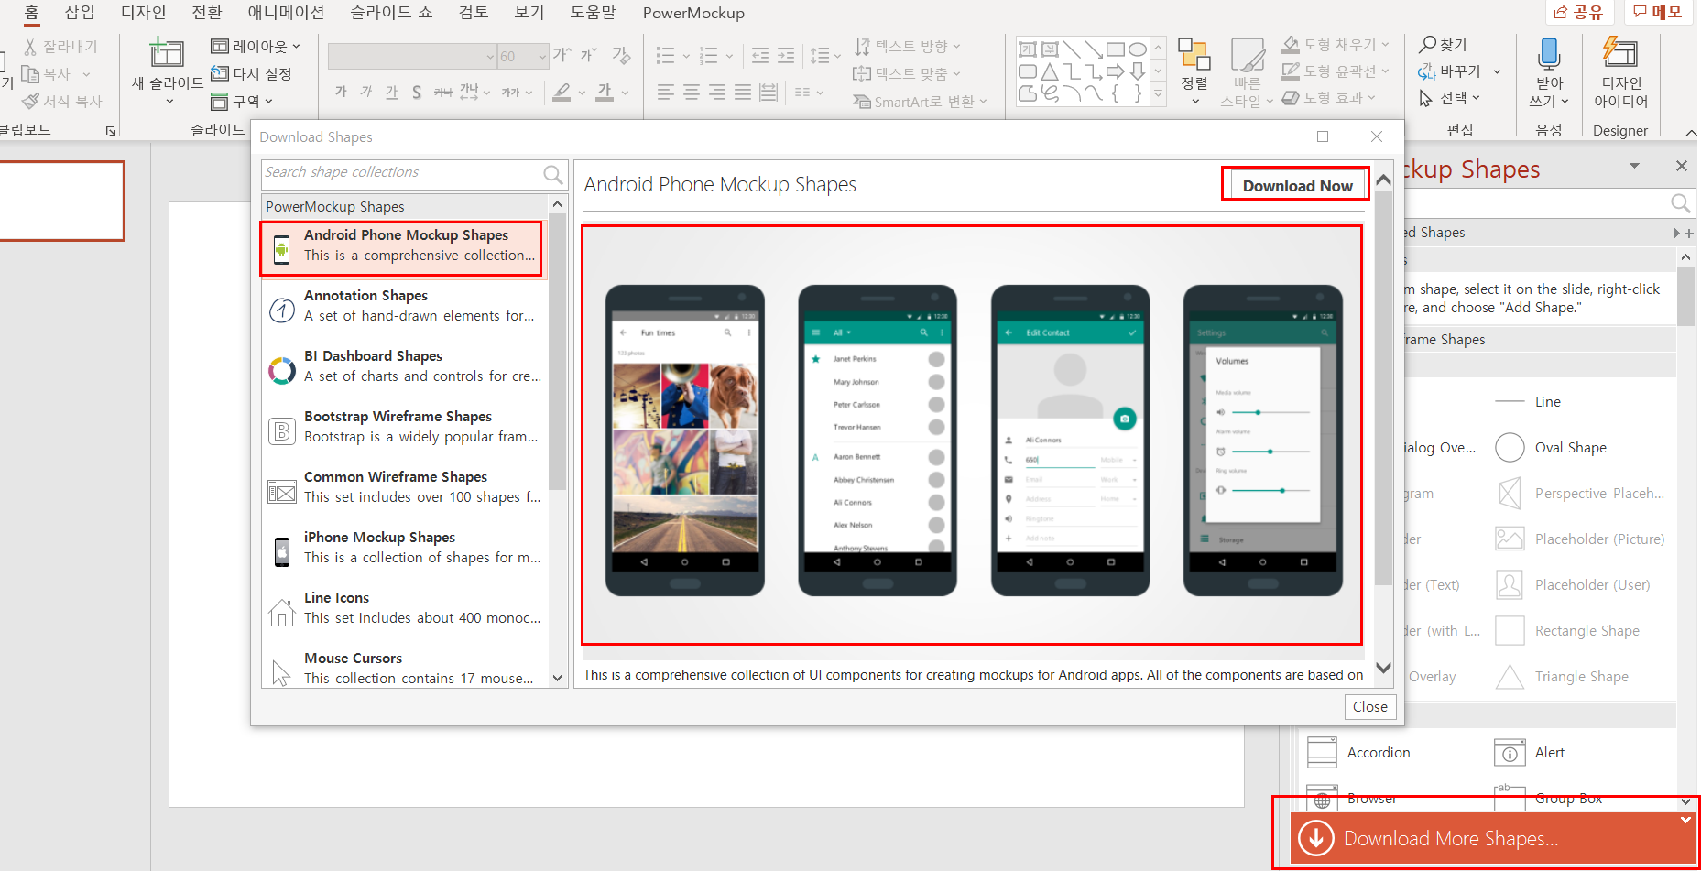
Task: Open the font name dropdown
Action: click(490, 57)
